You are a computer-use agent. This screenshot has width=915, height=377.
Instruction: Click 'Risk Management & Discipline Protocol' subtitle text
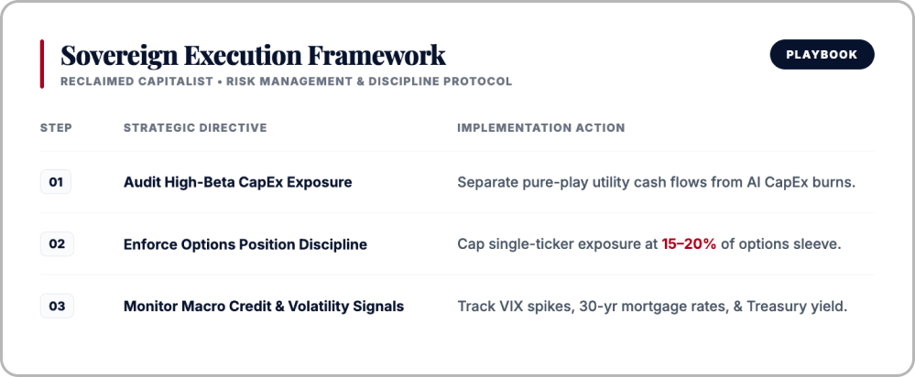tap(369, 81)
